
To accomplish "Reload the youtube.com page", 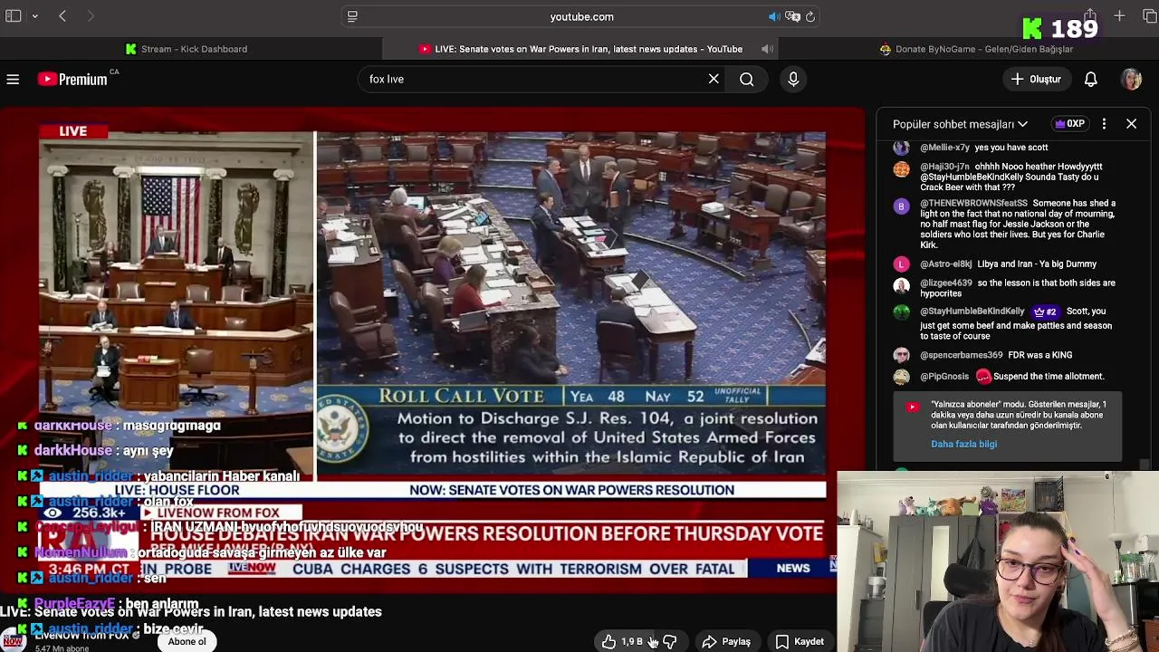I will [x=810, y=16].
